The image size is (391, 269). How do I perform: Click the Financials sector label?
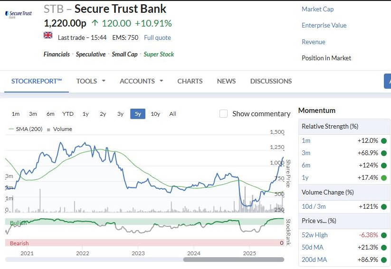[57, 54]
